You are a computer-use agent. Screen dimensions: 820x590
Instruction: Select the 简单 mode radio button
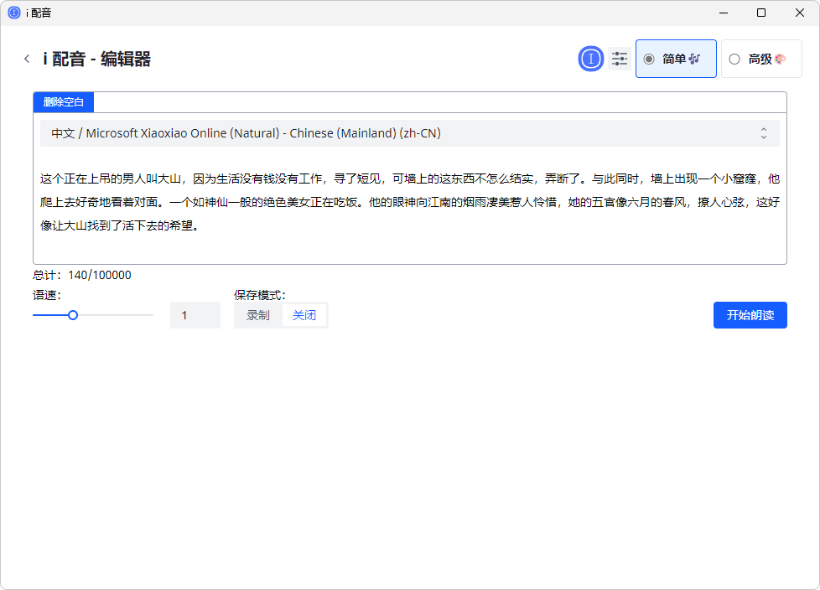(x=676, y=59)
